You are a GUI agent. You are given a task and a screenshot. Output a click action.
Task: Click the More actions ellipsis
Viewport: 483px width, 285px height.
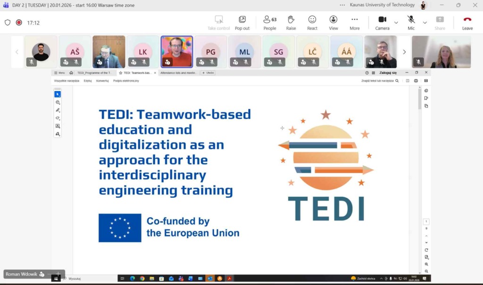coord(355,22)
